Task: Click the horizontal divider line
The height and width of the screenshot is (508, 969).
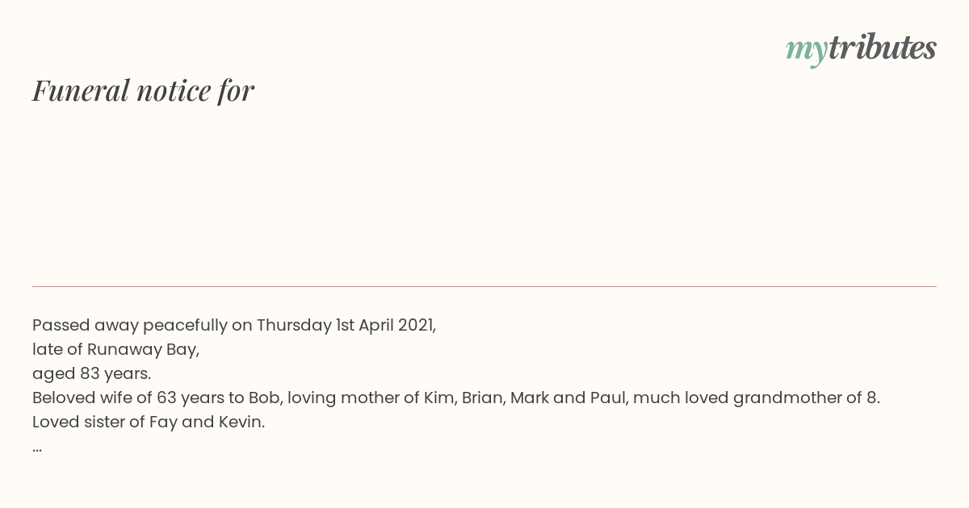Action: click(x=484, y=286)
